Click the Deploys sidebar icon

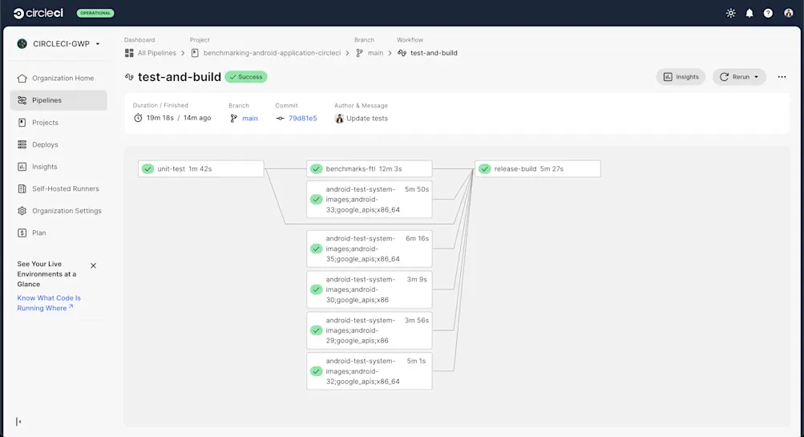pyautogui.click(x=22, y=144)
